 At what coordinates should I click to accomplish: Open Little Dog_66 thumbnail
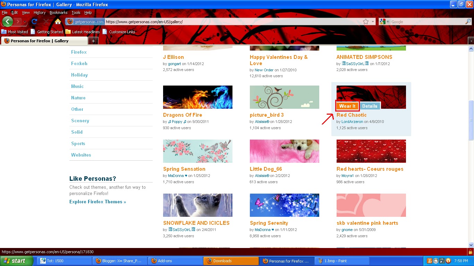coord(285,151)
